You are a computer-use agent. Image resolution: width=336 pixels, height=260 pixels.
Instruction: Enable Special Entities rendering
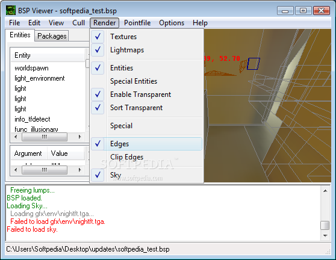tap(147, 81)
